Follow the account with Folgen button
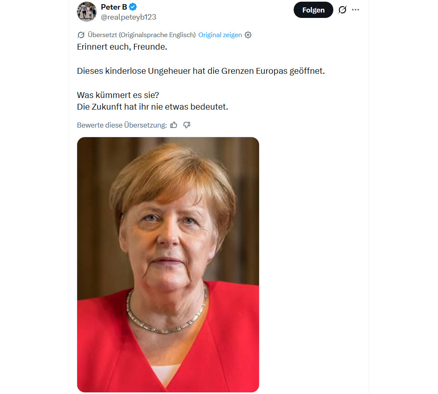 313,10
